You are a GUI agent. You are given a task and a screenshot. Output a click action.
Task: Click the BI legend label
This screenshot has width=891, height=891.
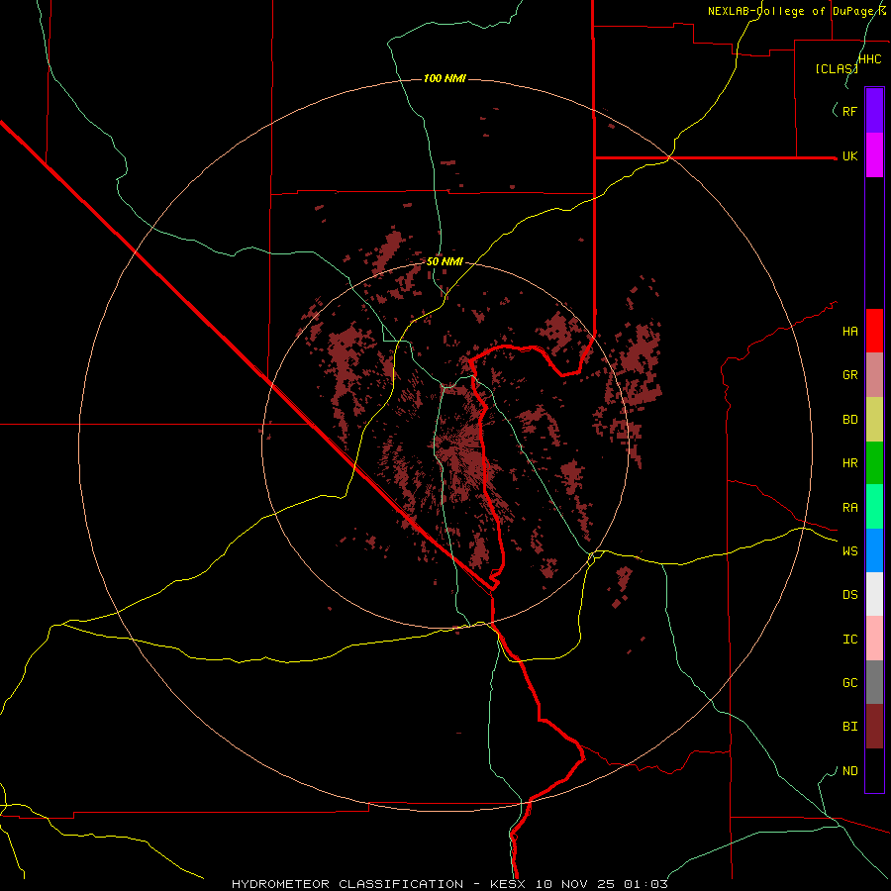tap(850, 727)
